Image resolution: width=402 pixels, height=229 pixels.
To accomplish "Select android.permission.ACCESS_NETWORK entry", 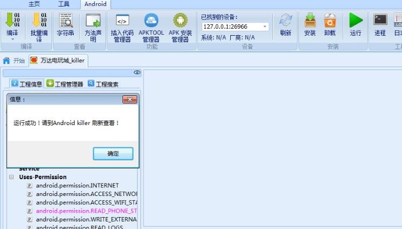I will pyautogui.click(x=87, y=194).
